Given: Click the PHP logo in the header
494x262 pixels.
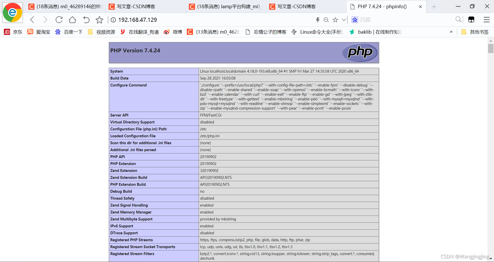Looking at the screenshot, I should 360,53.
